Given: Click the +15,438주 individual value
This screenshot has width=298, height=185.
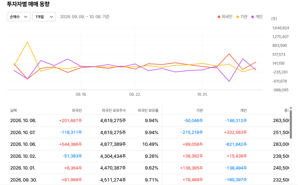Looking at the screenshot, I should tap(237, 156).
